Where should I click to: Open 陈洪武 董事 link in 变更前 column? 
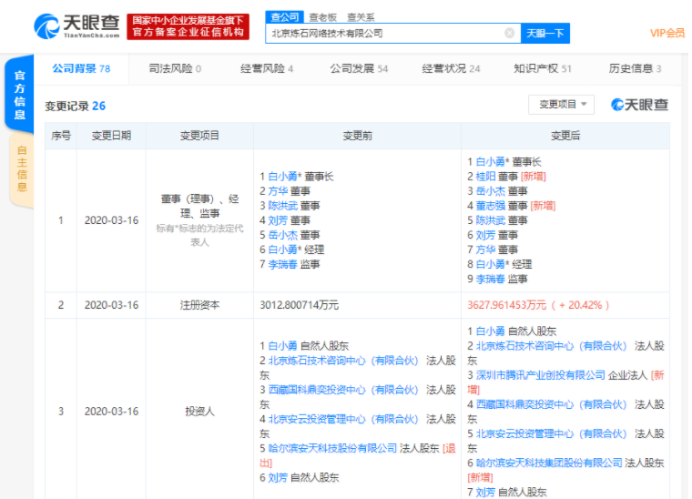tap(283, 206)
